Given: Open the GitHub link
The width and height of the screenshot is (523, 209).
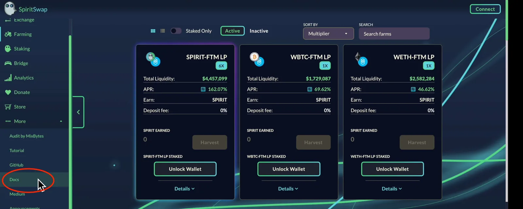Looking at the screenshot, I should [16, 165].
